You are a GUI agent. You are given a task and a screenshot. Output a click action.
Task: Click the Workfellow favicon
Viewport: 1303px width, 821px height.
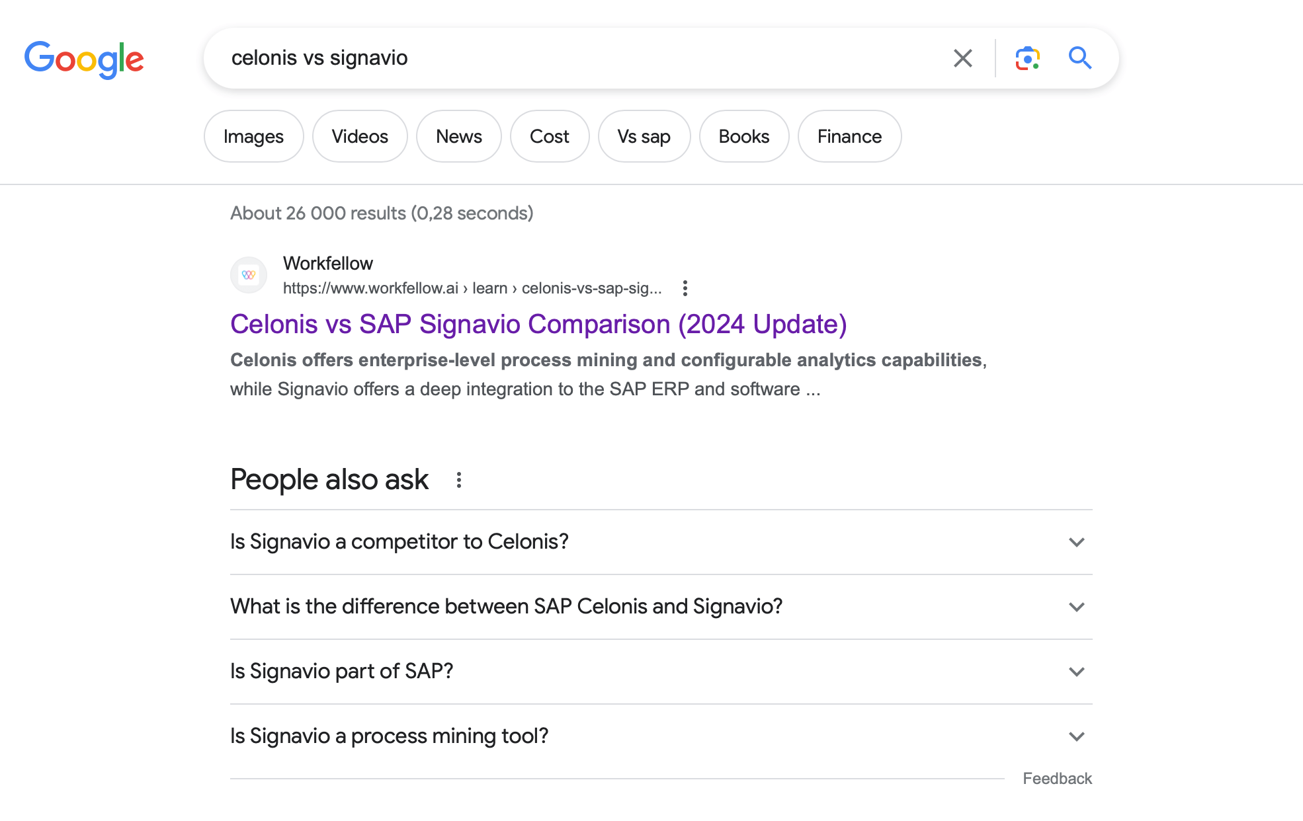point(249,275)
